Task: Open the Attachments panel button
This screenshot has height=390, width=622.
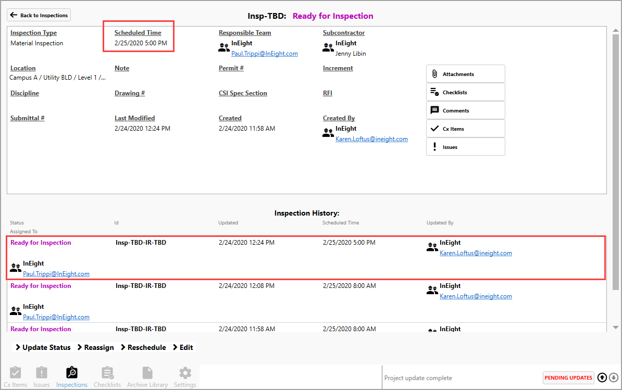Action: tap(465, 74)
